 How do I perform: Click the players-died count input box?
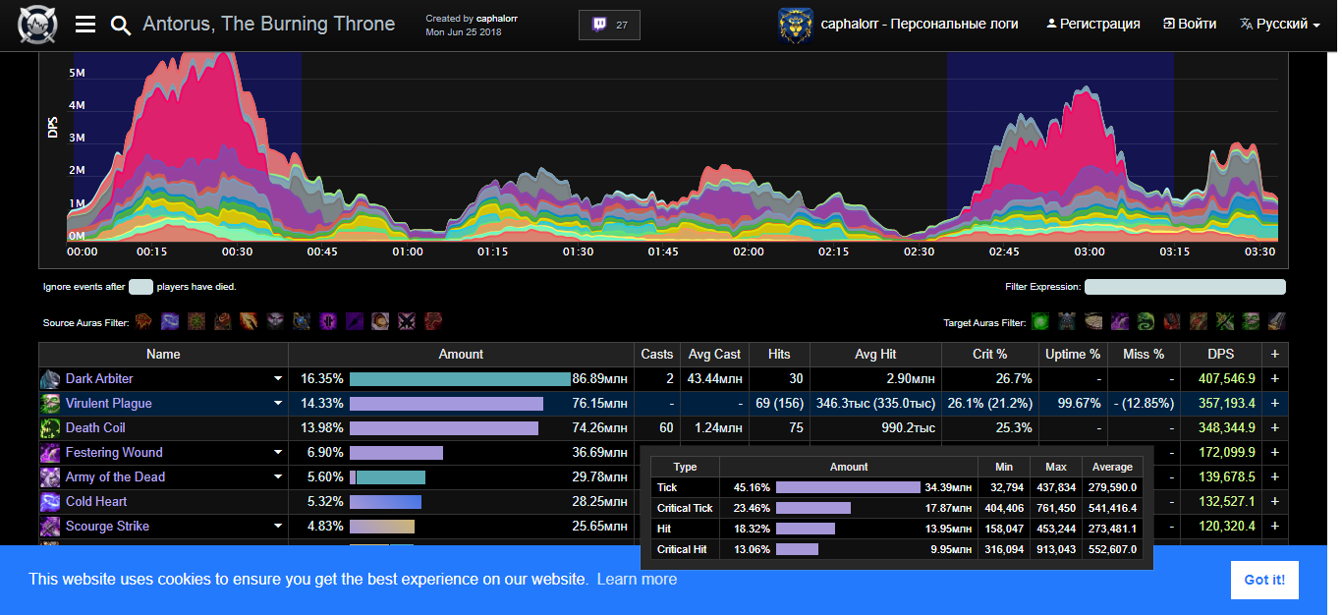pos(140,287)
